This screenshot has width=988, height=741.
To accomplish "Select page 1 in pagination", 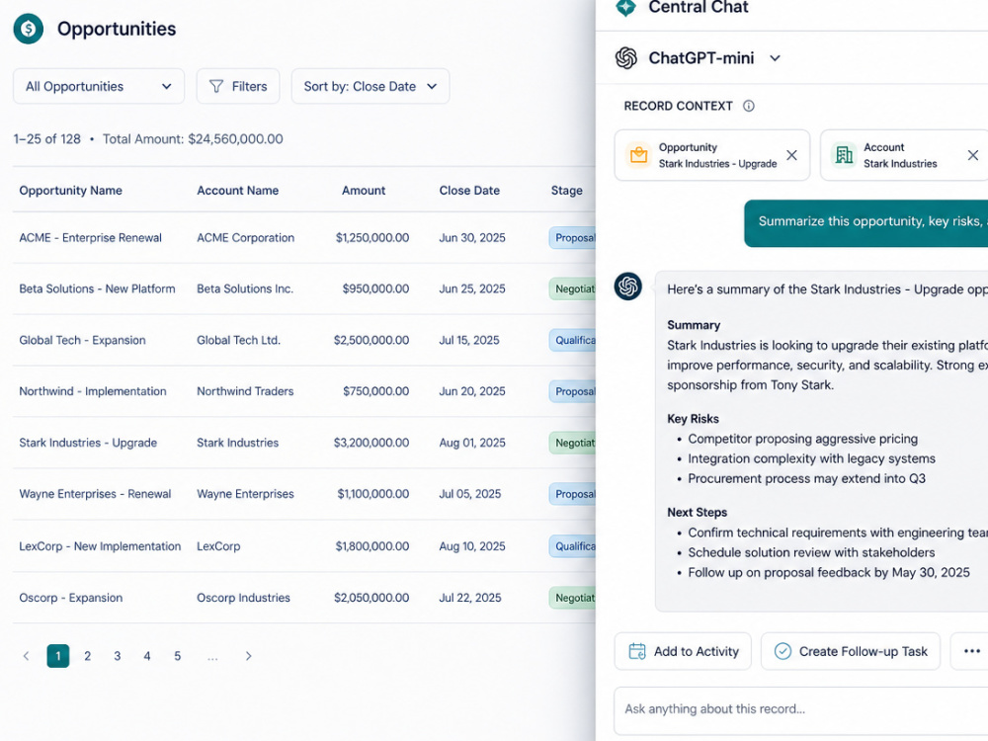I will tap(58, 656).
